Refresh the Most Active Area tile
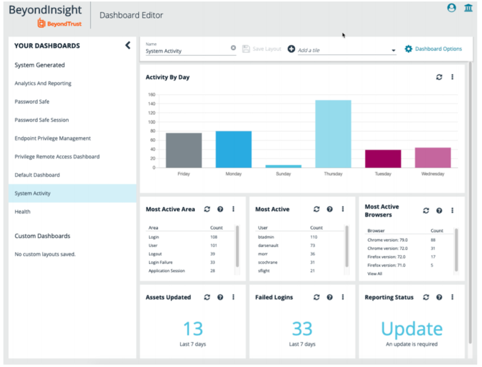The height and width of the screenshot is (367, 482). point(207,209)
